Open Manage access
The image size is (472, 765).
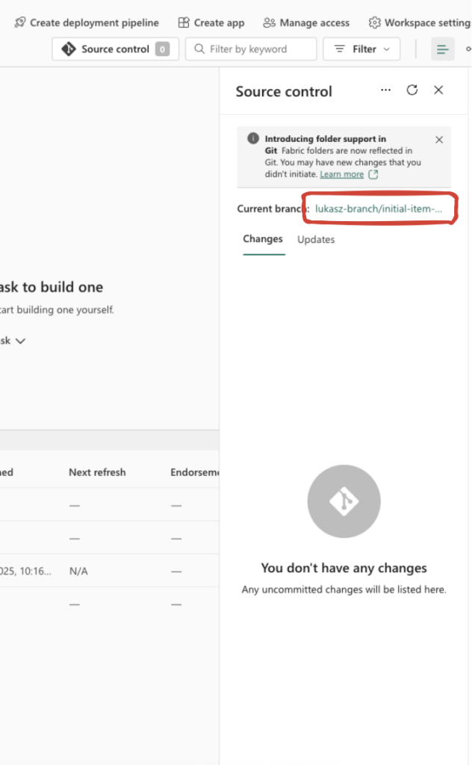pyautogui.click(x=306, y=22)
